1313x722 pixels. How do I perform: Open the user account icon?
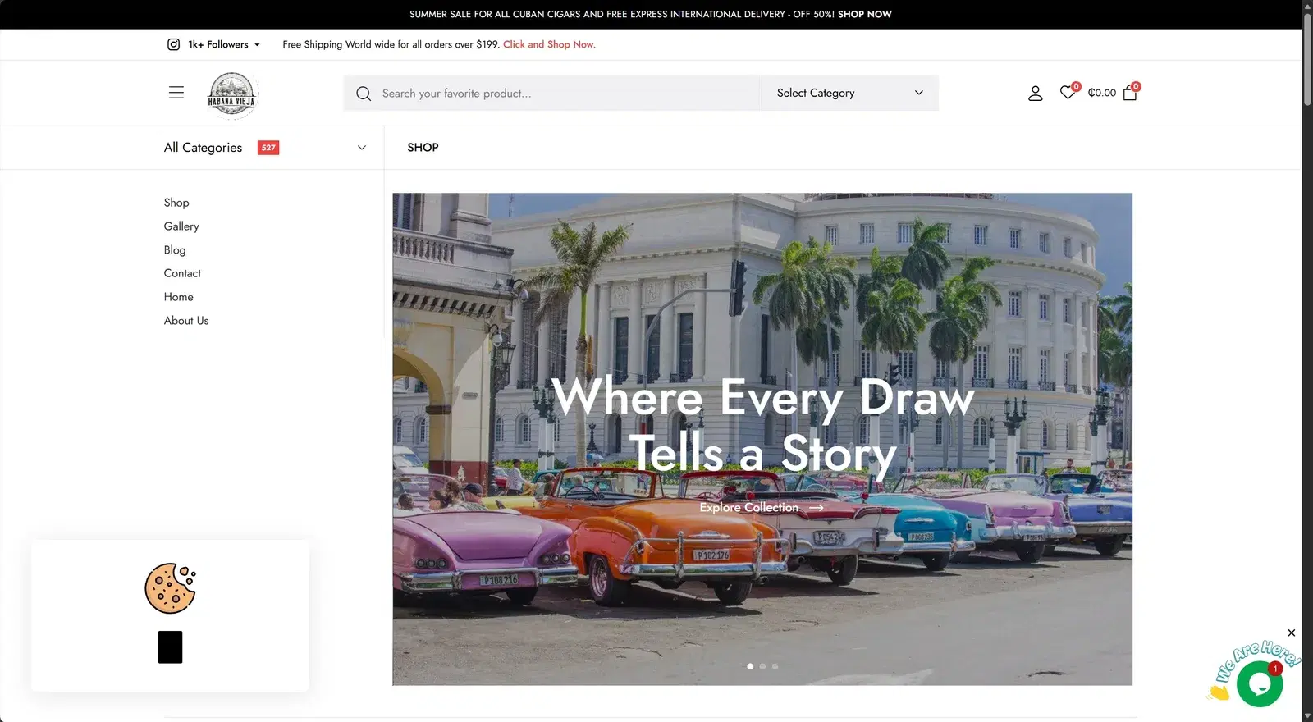(1036, 94)
